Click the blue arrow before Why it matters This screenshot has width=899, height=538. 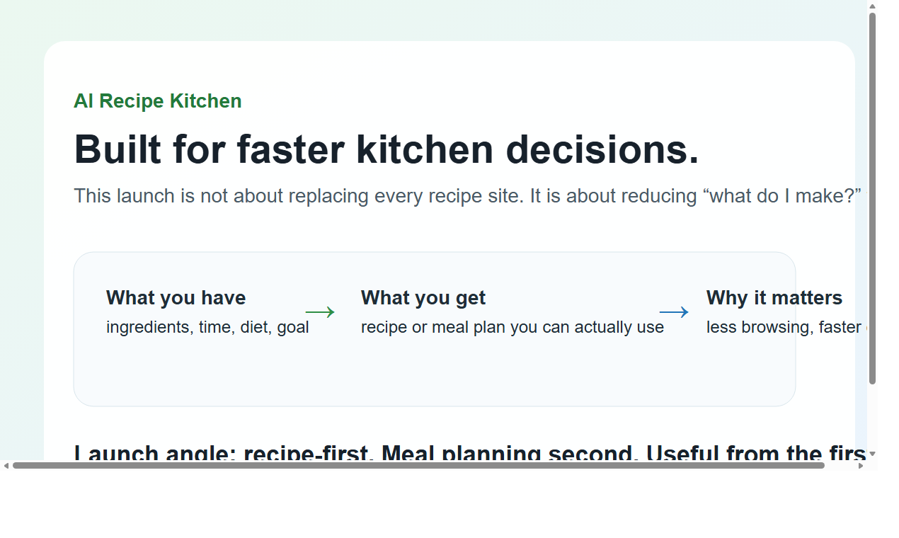coord(675,311)
